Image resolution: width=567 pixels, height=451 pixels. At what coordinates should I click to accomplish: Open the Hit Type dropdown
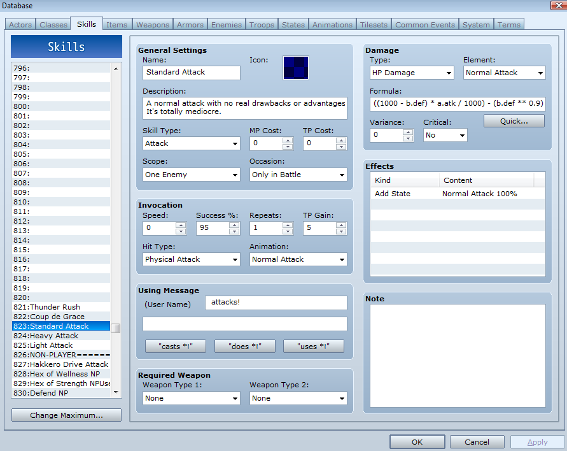pos(192,259)
